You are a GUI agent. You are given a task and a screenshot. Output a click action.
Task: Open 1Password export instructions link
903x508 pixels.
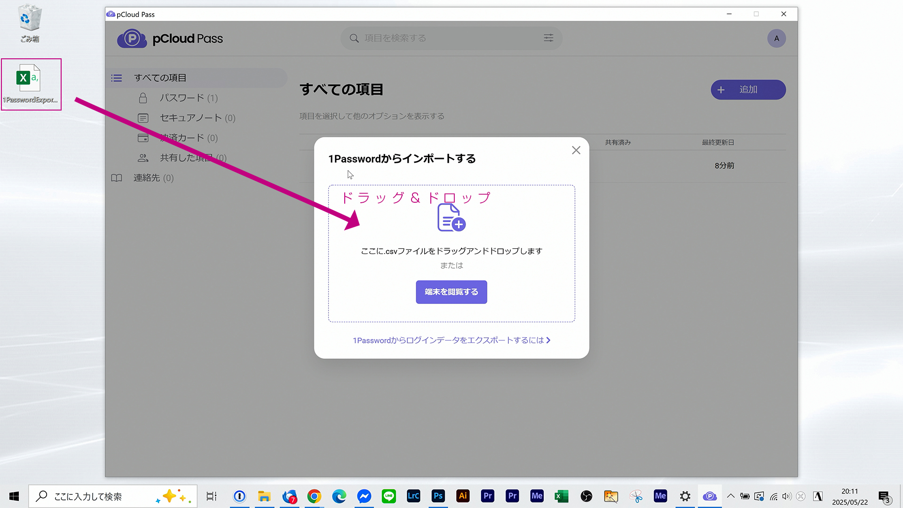[451, 340]
